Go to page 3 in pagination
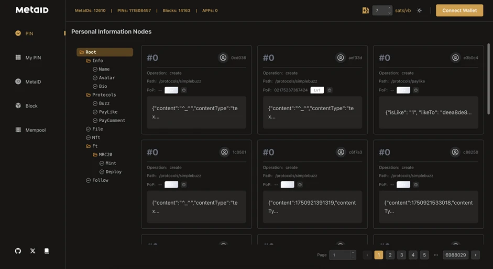The image size is (493, 269). tap(401, 255)
